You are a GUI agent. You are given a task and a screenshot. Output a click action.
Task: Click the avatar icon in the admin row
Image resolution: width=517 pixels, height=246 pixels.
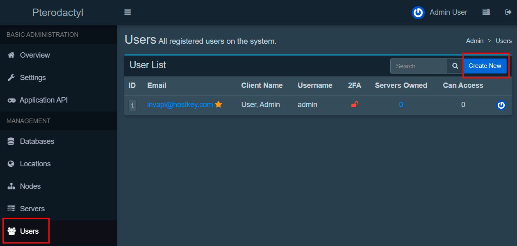501,105
